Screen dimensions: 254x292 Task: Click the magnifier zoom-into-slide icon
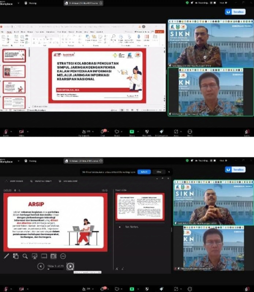pyautogui.click(x=25, y=256)
